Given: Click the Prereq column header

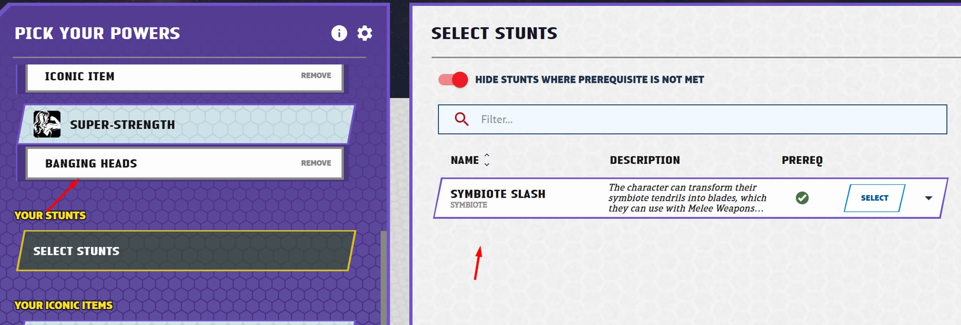Looking at the screenshot, I should pyautogui.click(x=802, y=160).
